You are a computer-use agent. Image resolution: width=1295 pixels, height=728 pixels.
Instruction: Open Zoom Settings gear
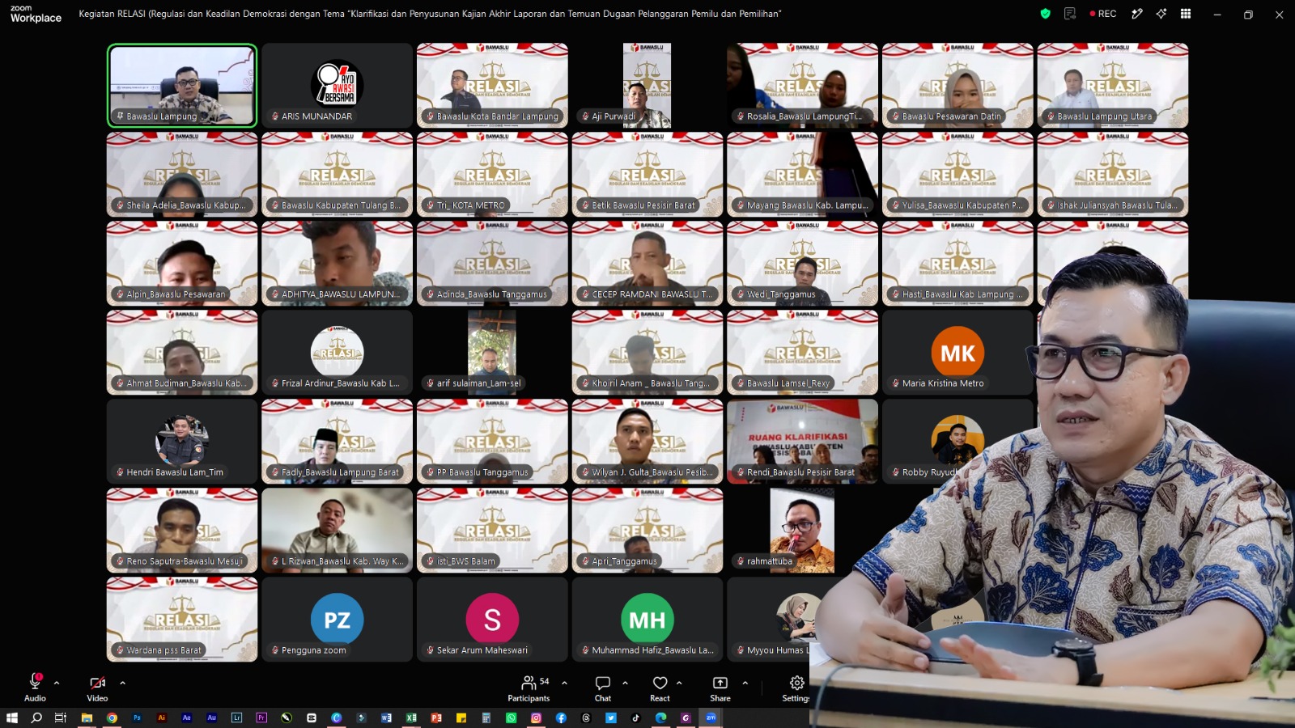796,688
